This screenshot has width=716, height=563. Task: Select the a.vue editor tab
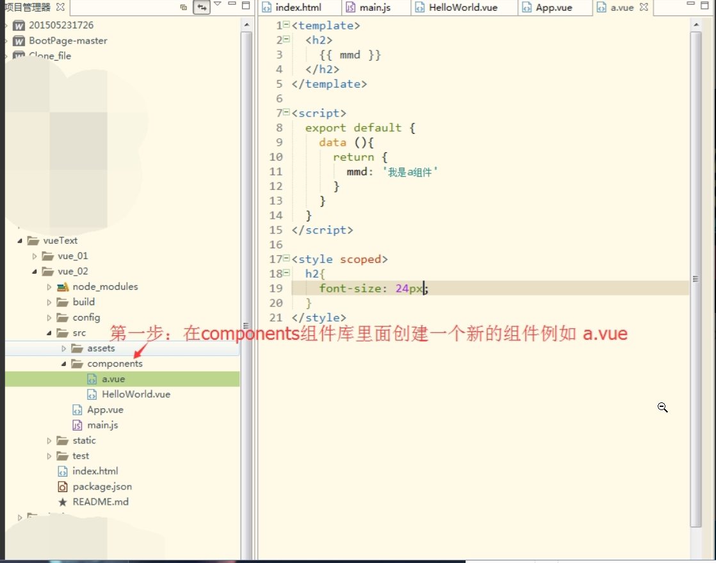coord(622,7)
